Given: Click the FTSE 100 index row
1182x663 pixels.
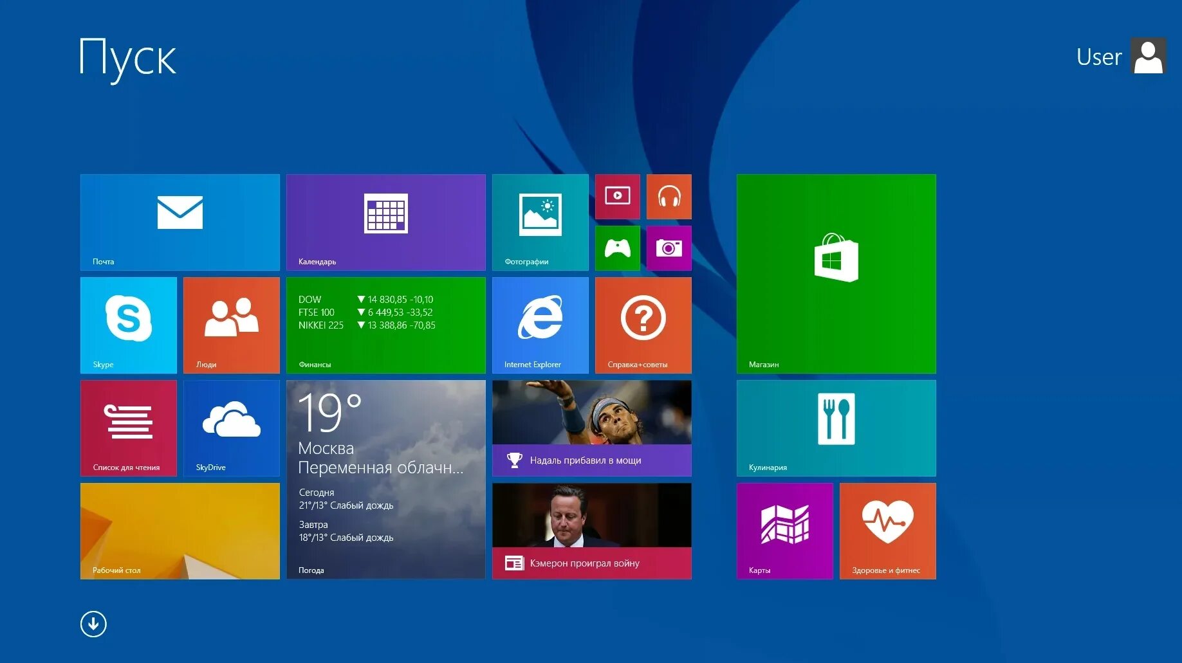Looking at the screenshot, I should coord(365,313).
